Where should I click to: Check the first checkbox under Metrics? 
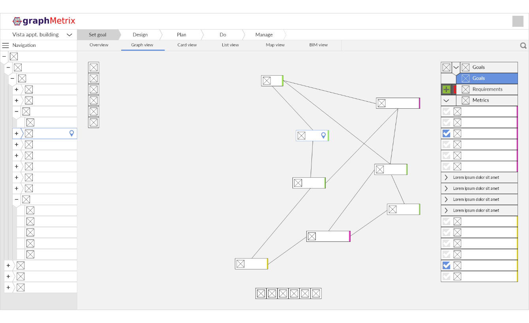[446, 111]
